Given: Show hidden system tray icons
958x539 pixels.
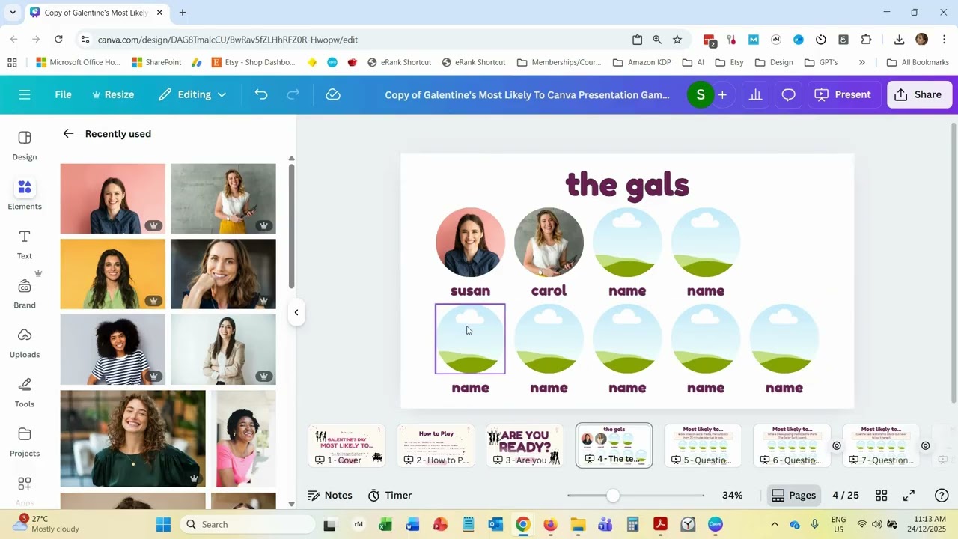Looking at the screenshot, I should click(x=775, y=524).
